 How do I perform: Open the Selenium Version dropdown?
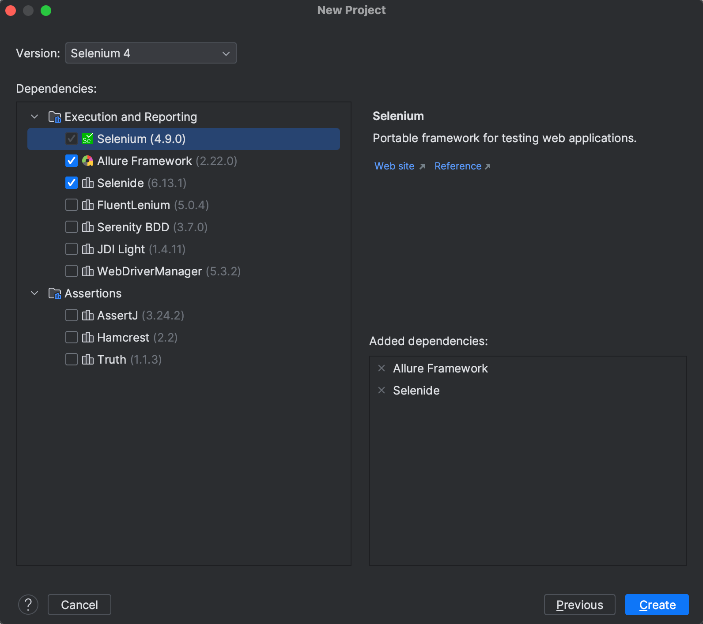pos(151,53)
